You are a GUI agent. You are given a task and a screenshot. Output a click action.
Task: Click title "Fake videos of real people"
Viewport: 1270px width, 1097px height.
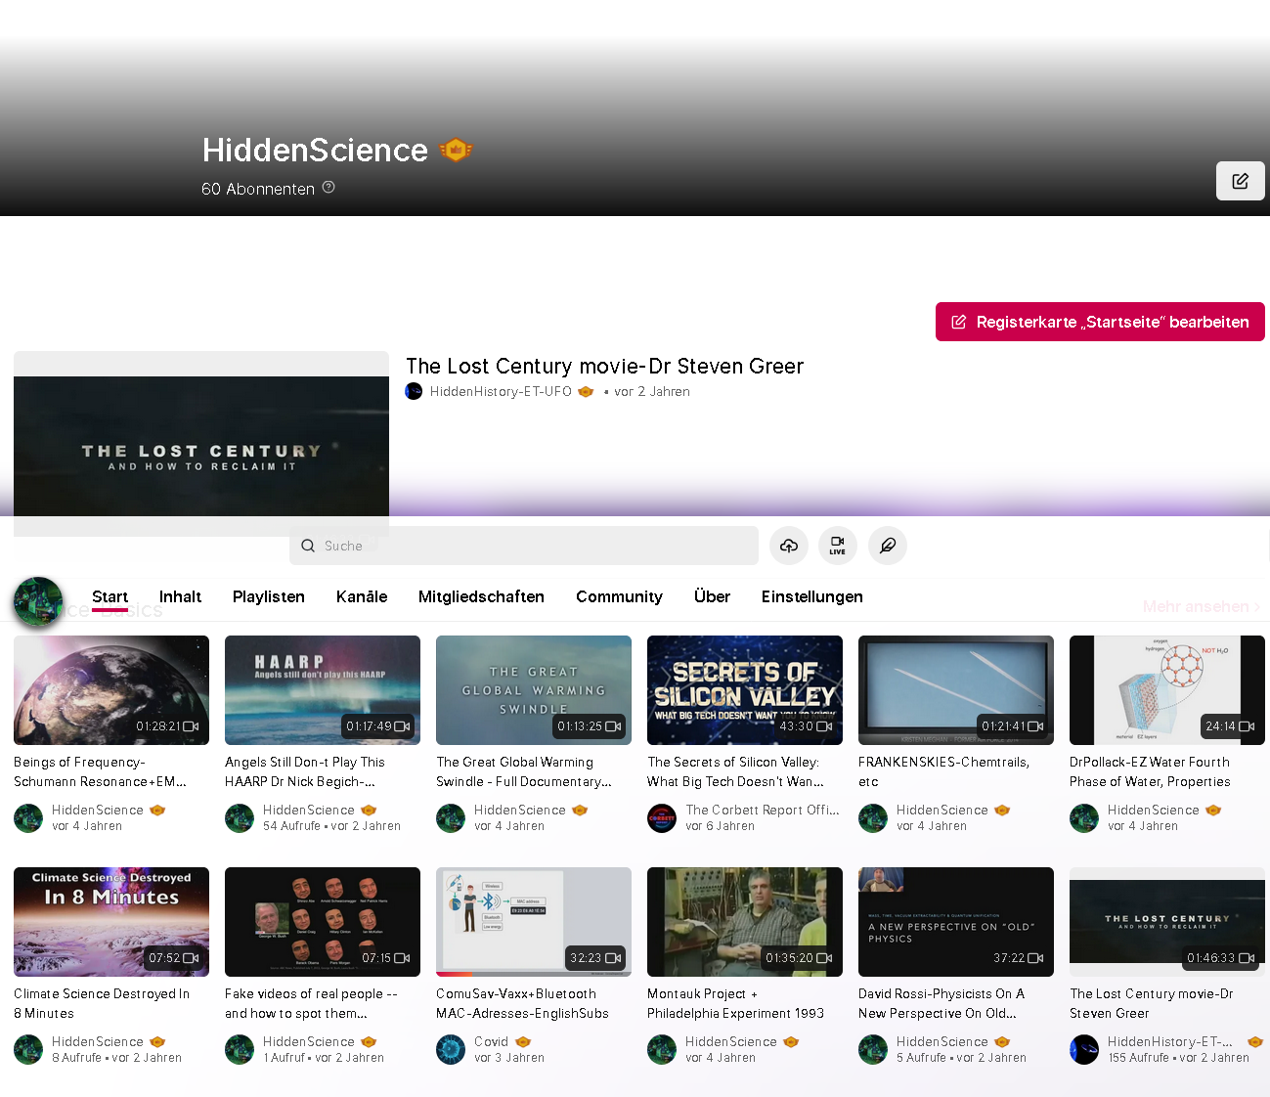311,1003
